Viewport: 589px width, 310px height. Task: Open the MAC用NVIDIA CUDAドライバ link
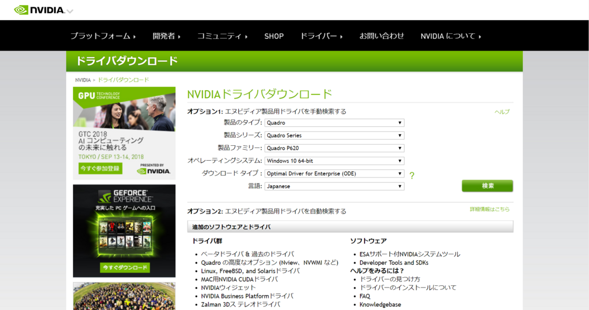(239, 279)
